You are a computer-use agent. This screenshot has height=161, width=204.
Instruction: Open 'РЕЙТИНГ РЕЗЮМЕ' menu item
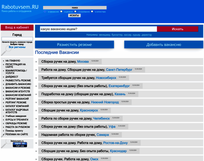(16, 103)
